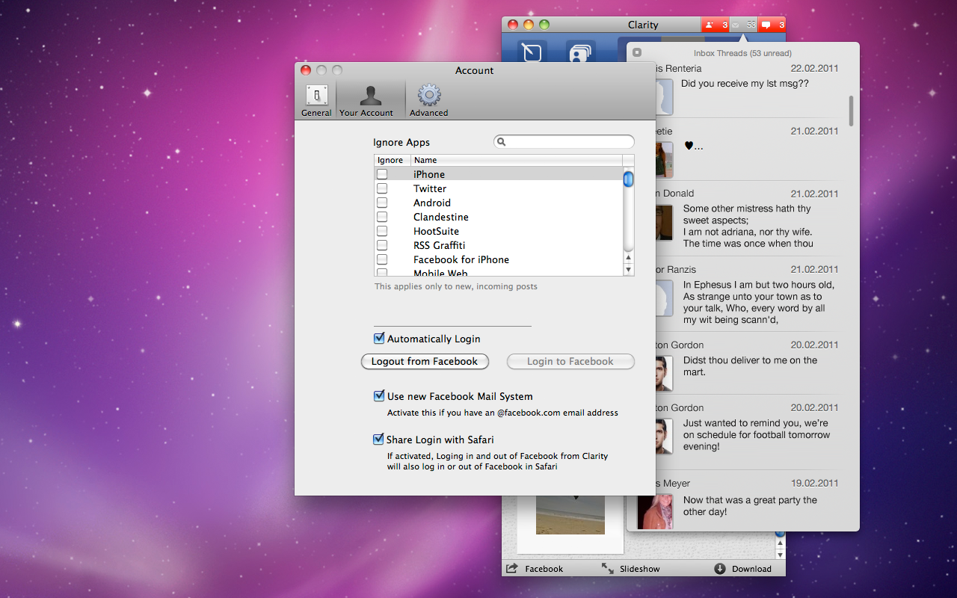Toggle the Ignore checkbox for RSS Graffiti
The width and height of the screenshot is (957, 598).
coord(382,245)
